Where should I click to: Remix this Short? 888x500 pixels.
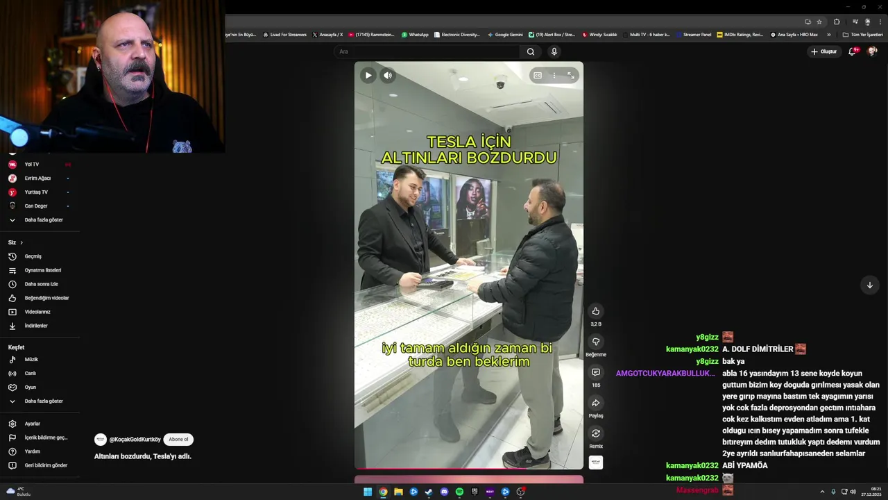pyautogui.click(x=596, y=433)
